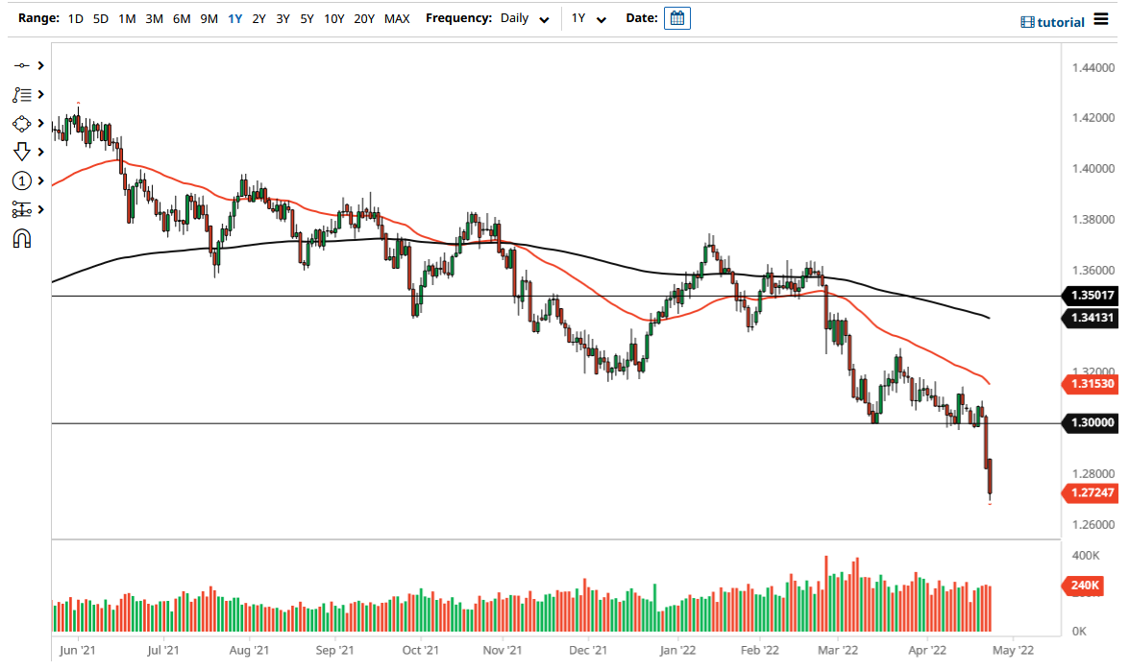Open the Frequency Daily dropdown
The image size is (1130, 670).
point(524,18)
